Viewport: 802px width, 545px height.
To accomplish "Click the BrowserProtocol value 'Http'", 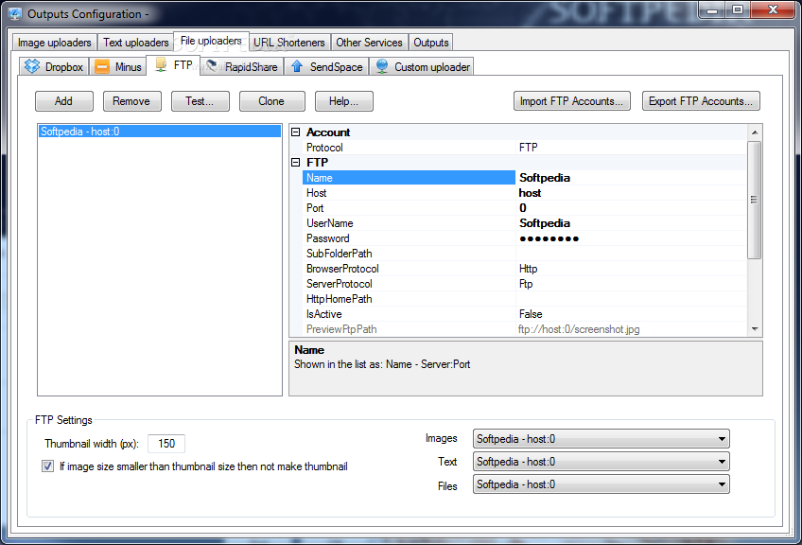I will pos(529,269).
